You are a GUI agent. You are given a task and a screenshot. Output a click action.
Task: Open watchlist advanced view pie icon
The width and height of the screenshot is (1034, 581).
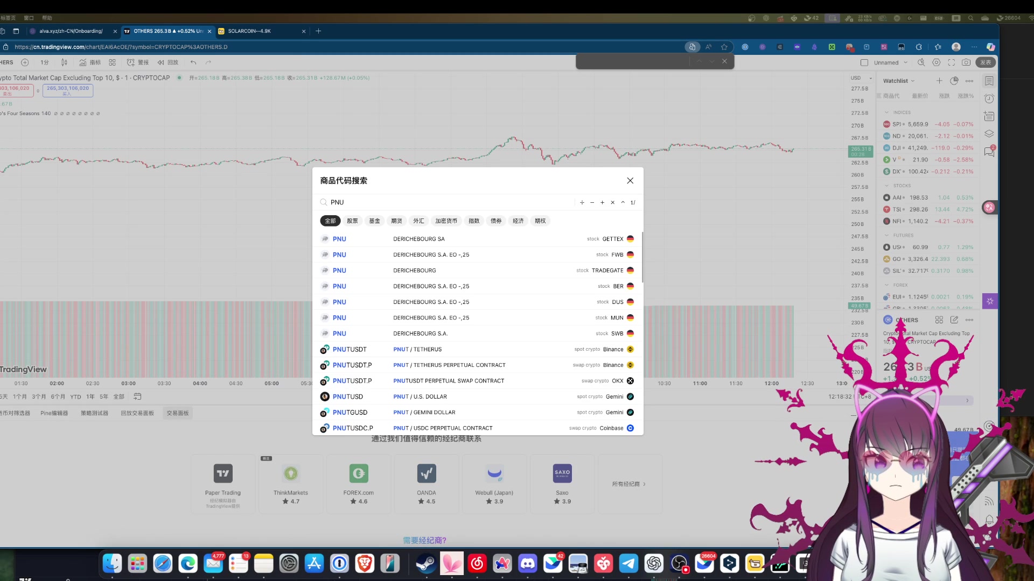(954, 81)
